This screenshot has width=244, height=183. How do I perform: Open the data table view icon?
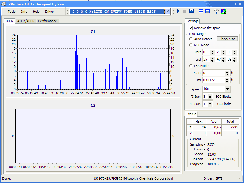click(x=208, y=11)
